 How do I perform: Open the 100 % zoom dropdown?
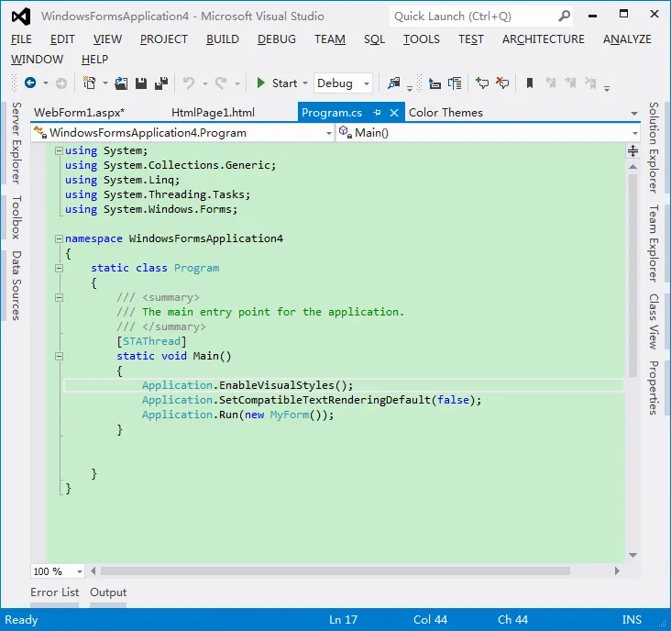(79, 571)
